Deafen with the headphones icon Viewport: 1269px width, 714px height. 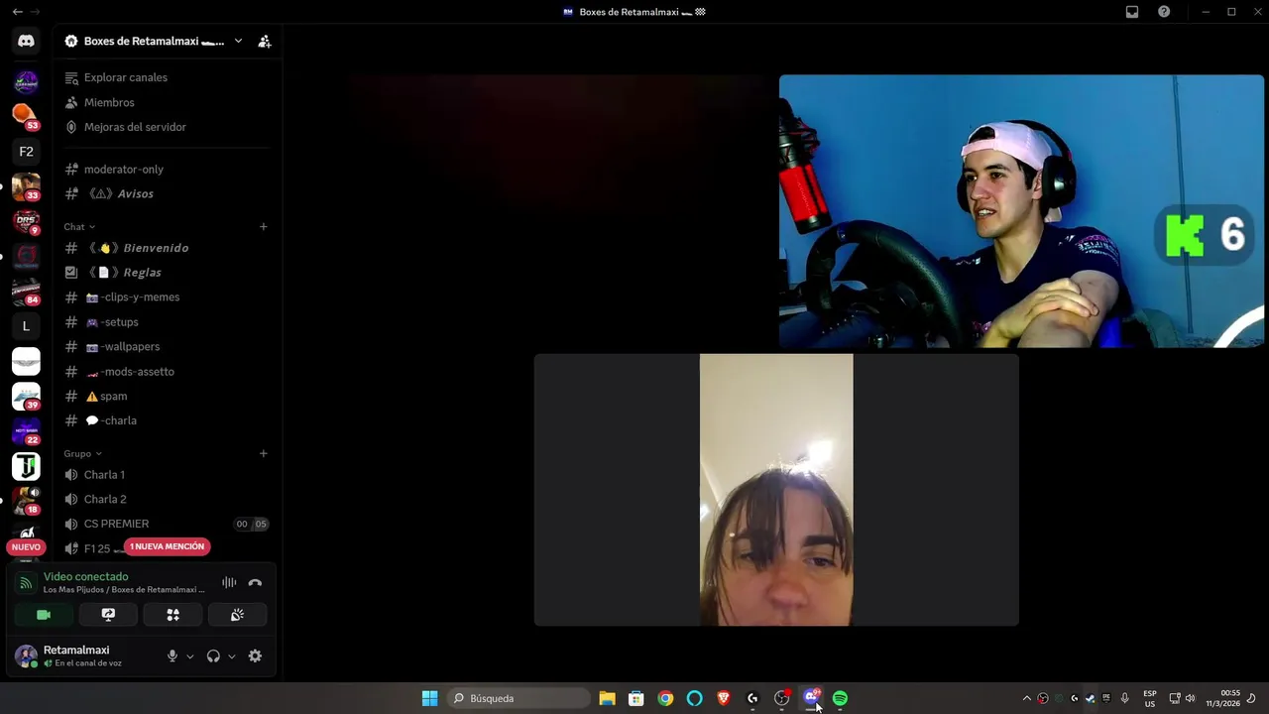click(x=213, y=655)
